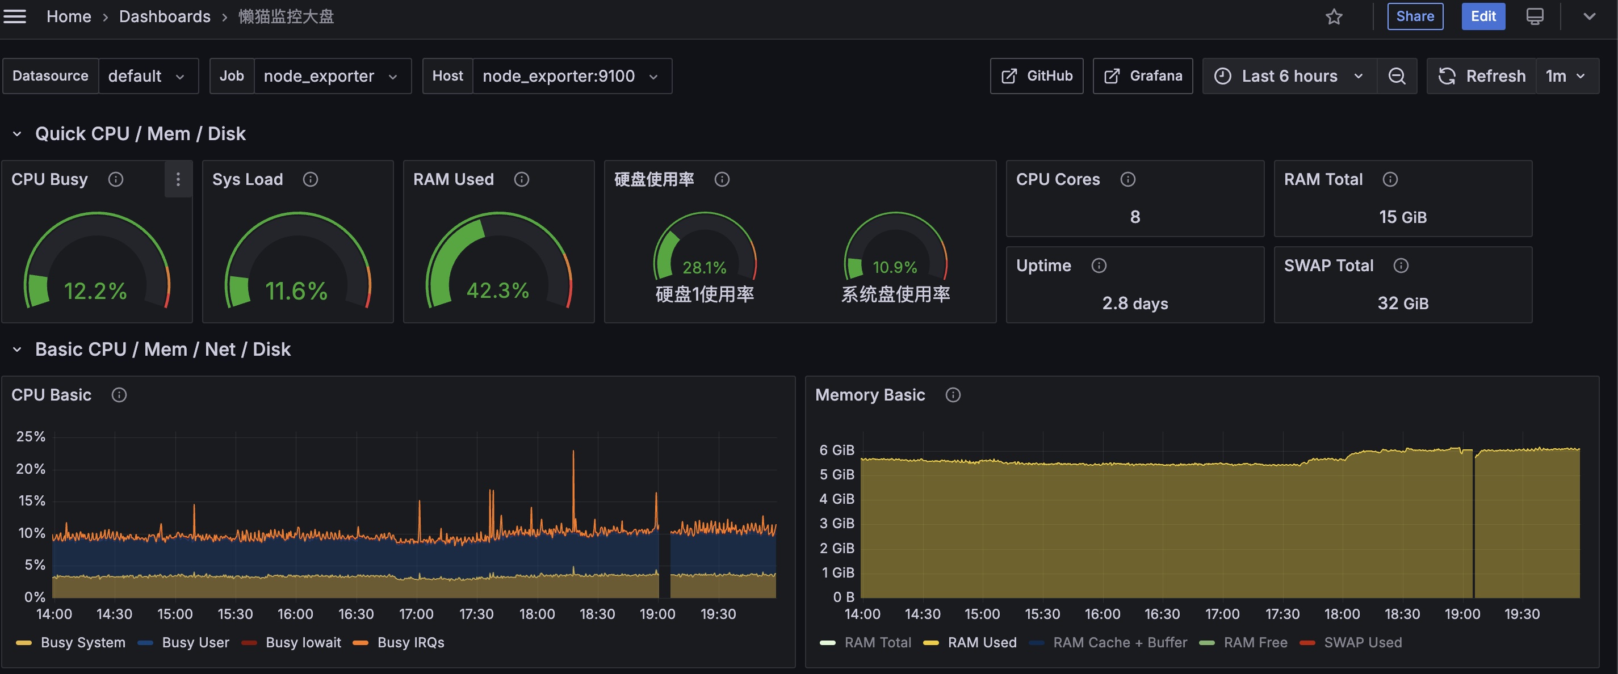Viewport: 1618px width, 674px height.
Task: Show info for Memory Basic panel
Action: pos(953,395)
